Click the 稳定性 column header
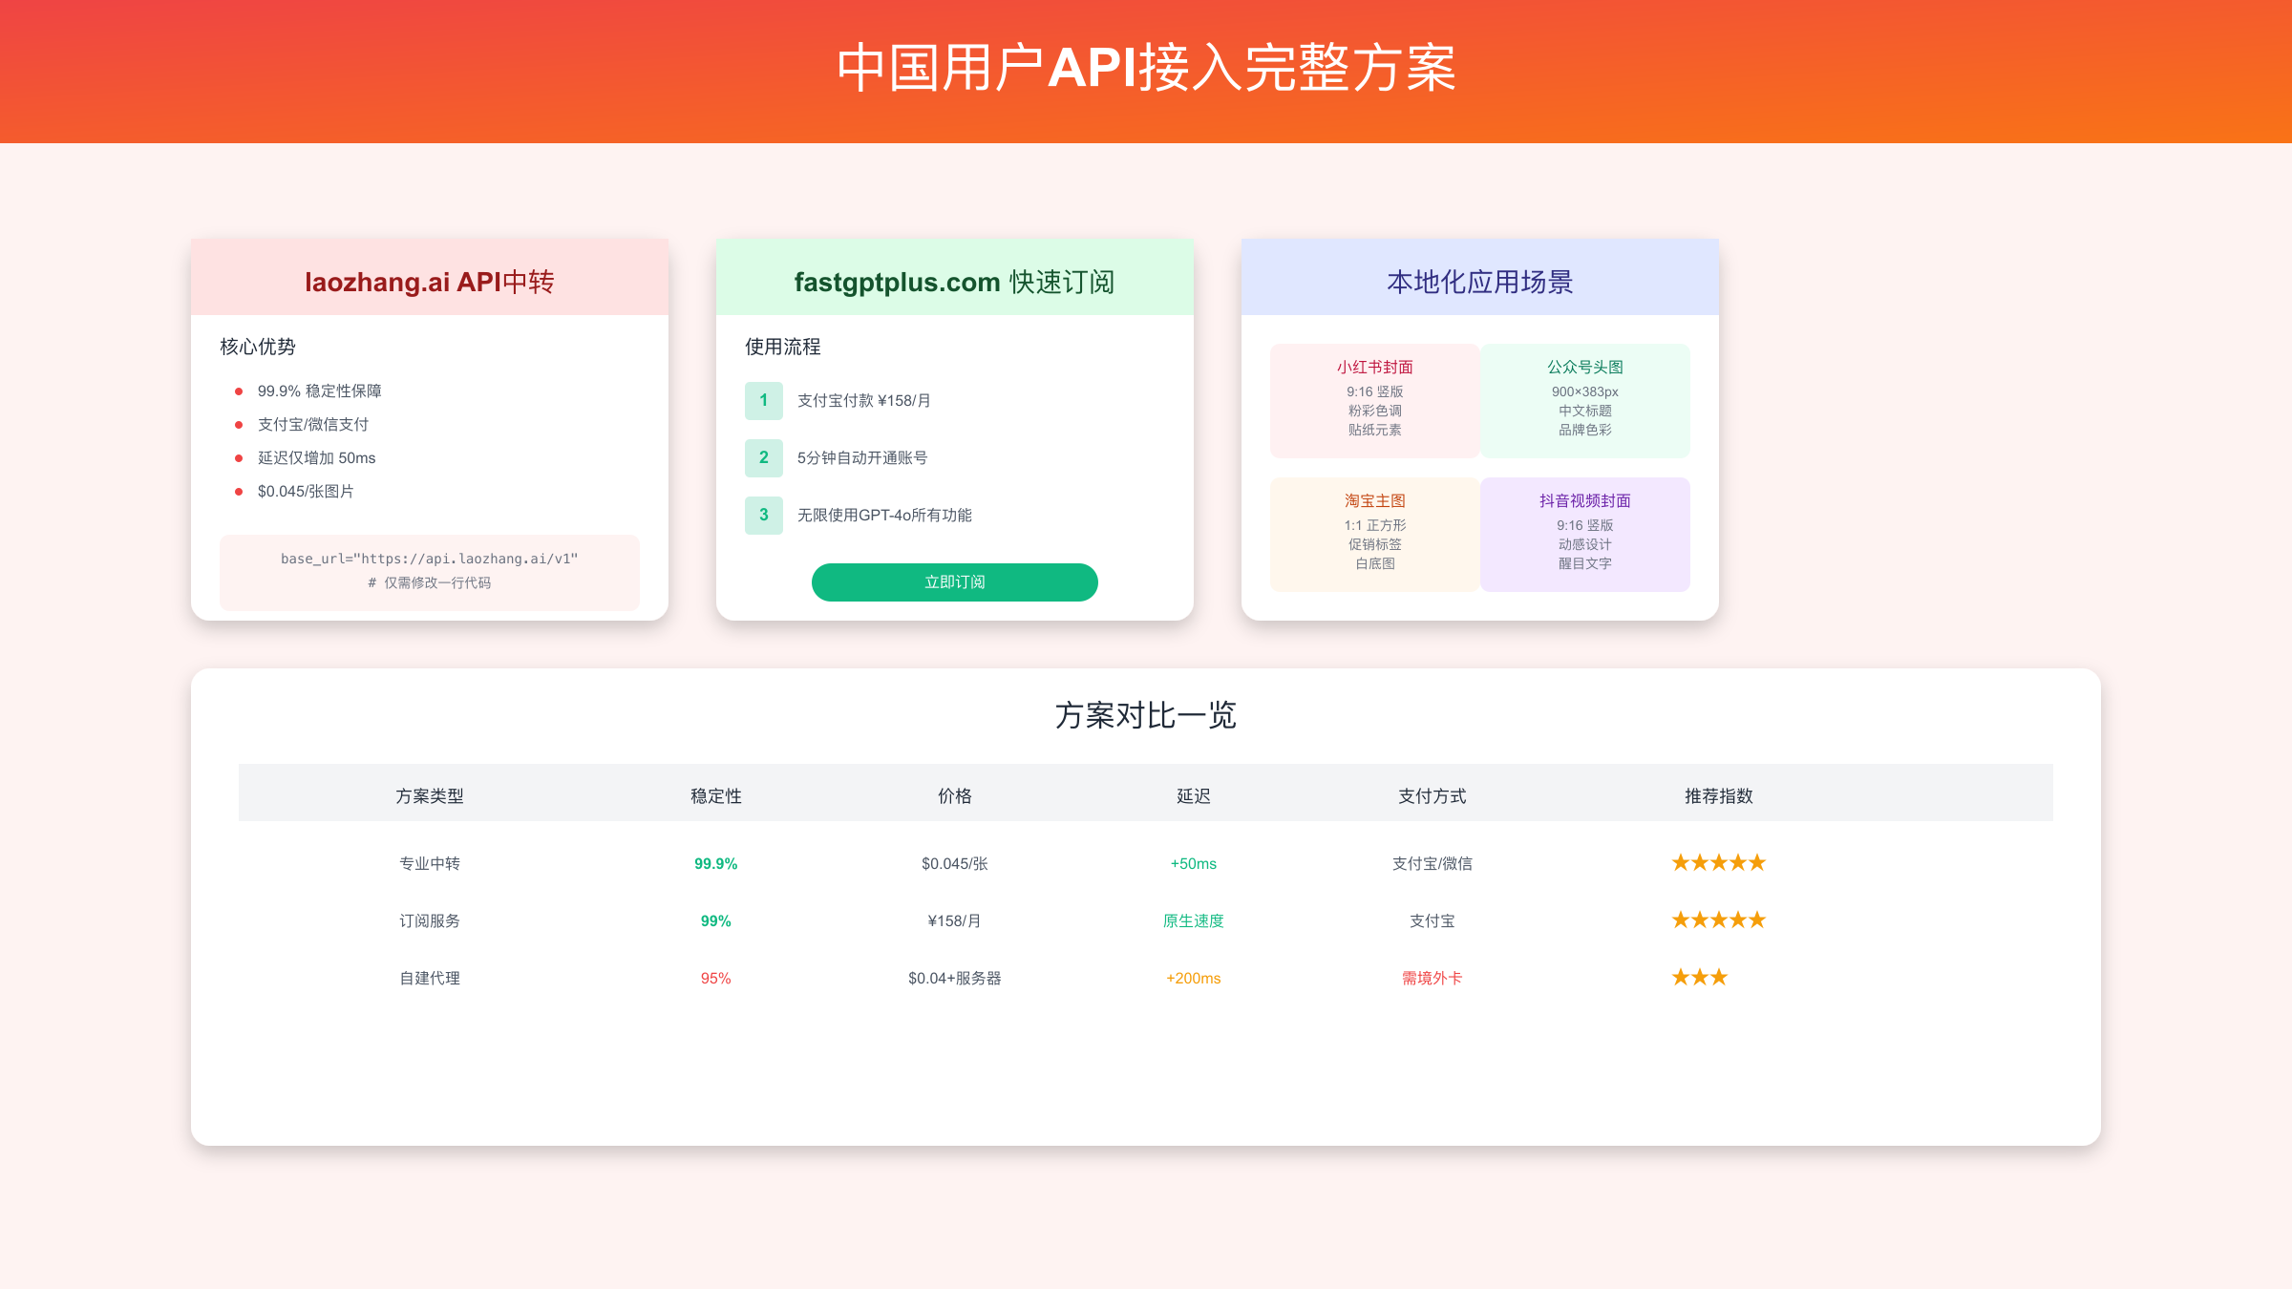The image size is (2292, 1289). coord(716,796)
